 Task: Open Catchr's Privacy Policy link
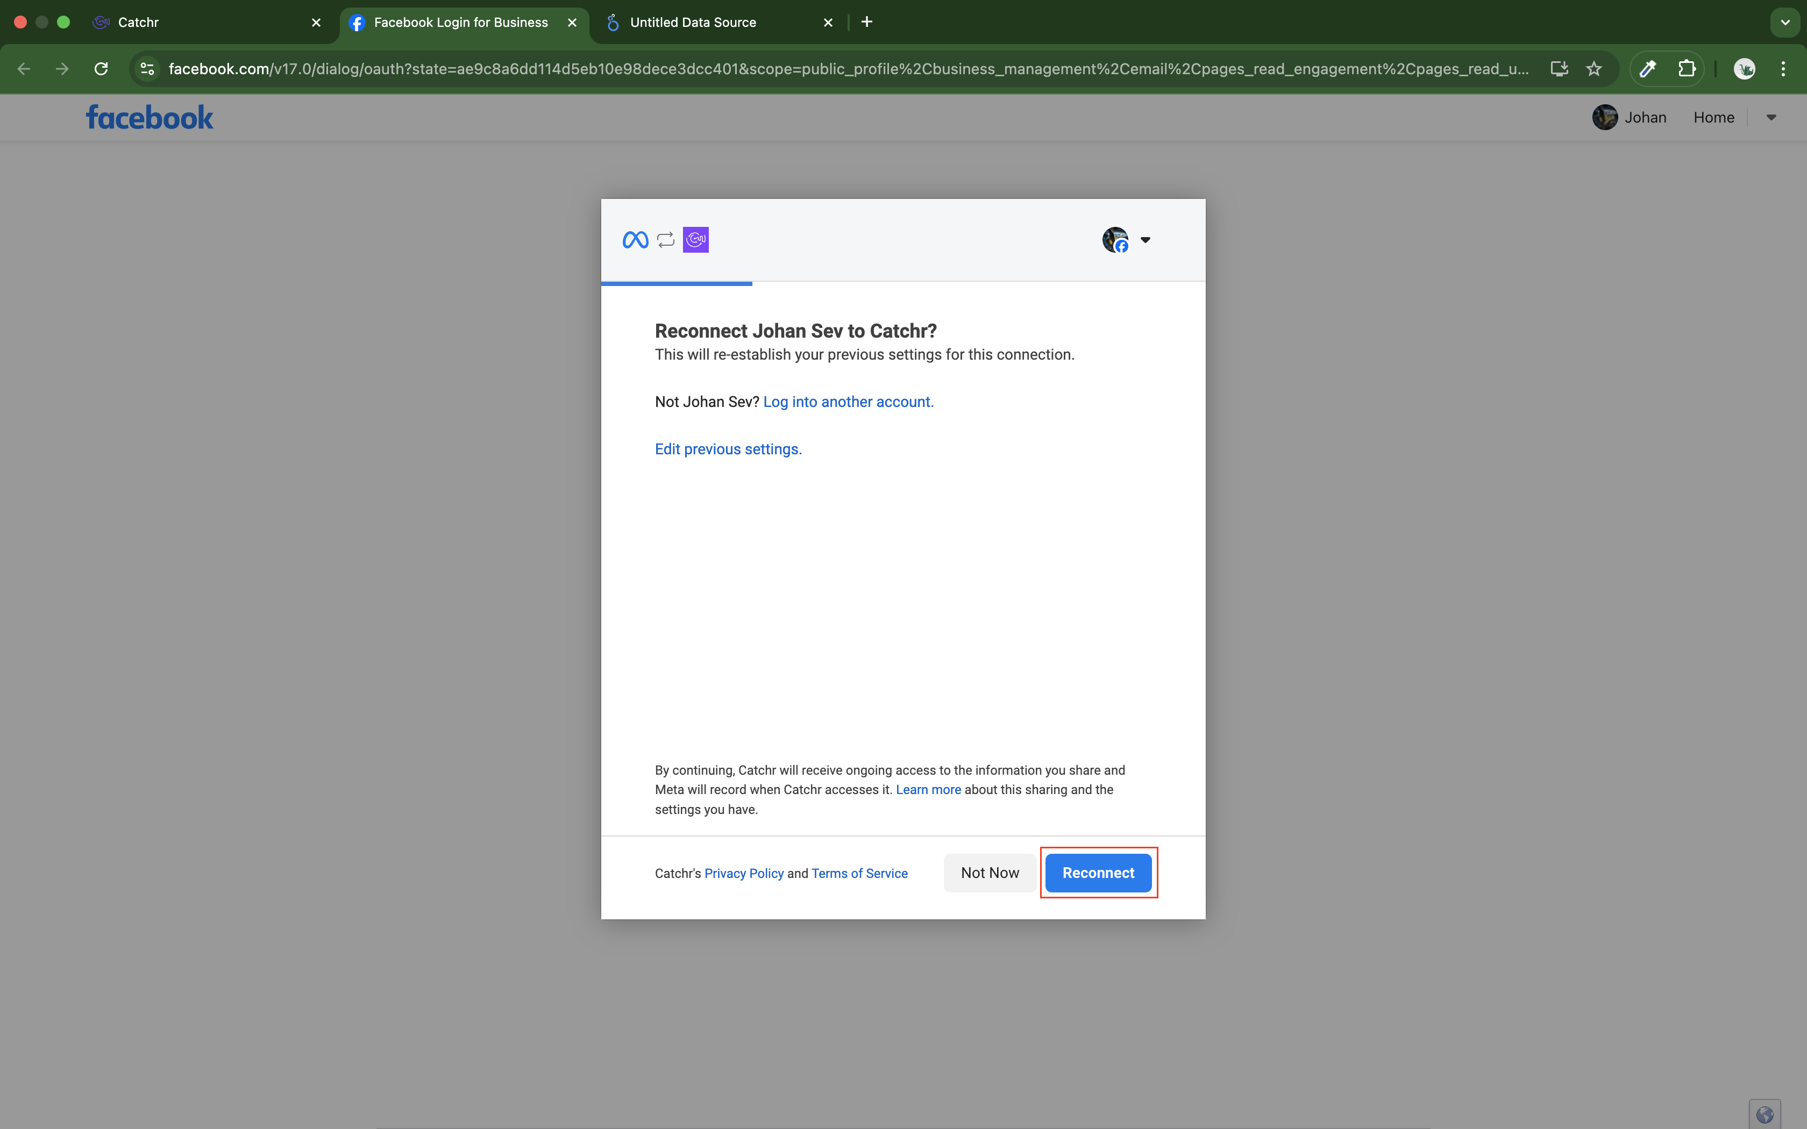[744, 873]
